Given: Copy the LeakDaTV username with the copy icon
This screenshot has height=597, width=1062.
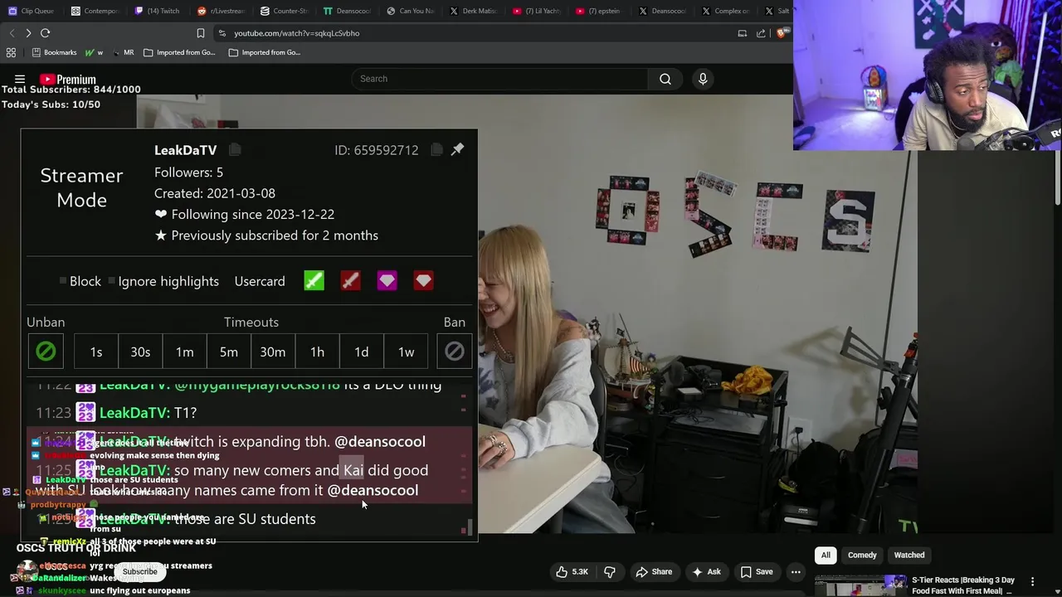Looking at the screenshot, I should pyautogui.click(x=235, y=150).
